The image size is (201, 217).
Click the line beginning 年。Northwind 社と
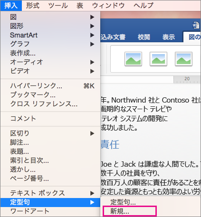(x=151, y=100)
